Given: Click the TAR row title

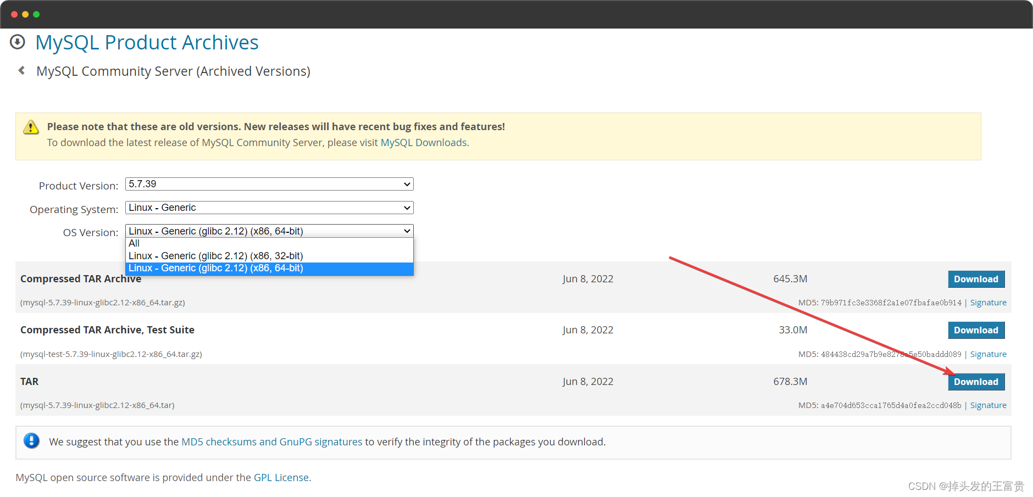Looking at the screenshot, I should pos(29,382).
